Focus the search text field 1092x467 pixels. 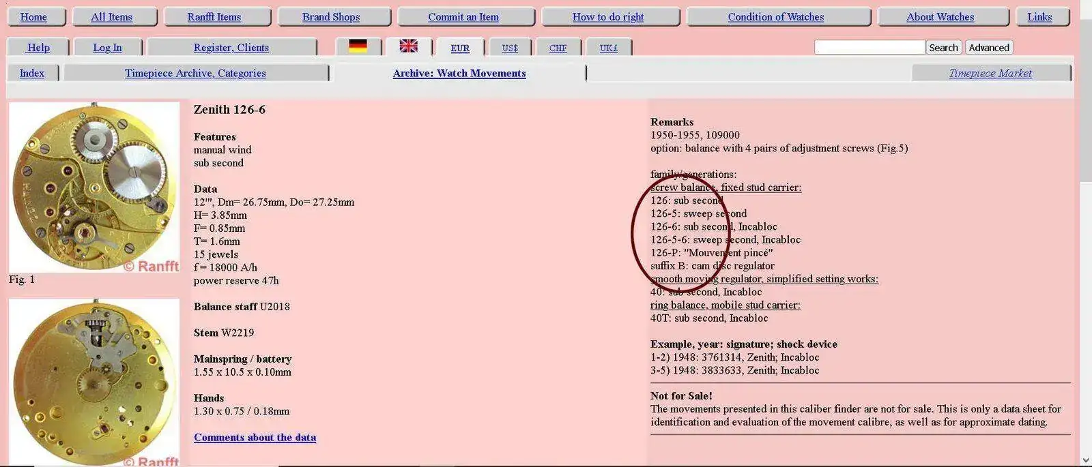coord(870,47)
